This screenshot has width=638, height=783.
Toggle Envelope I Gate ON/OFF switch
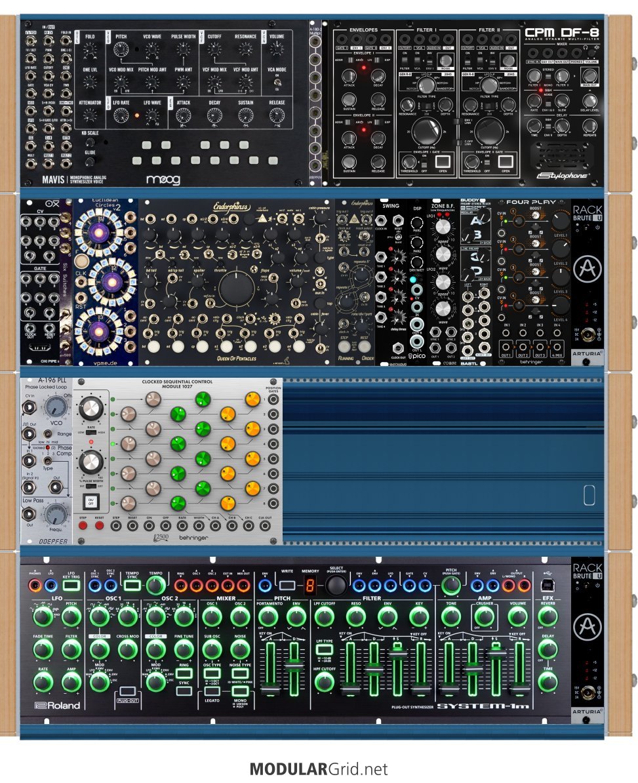coord(424,162)
